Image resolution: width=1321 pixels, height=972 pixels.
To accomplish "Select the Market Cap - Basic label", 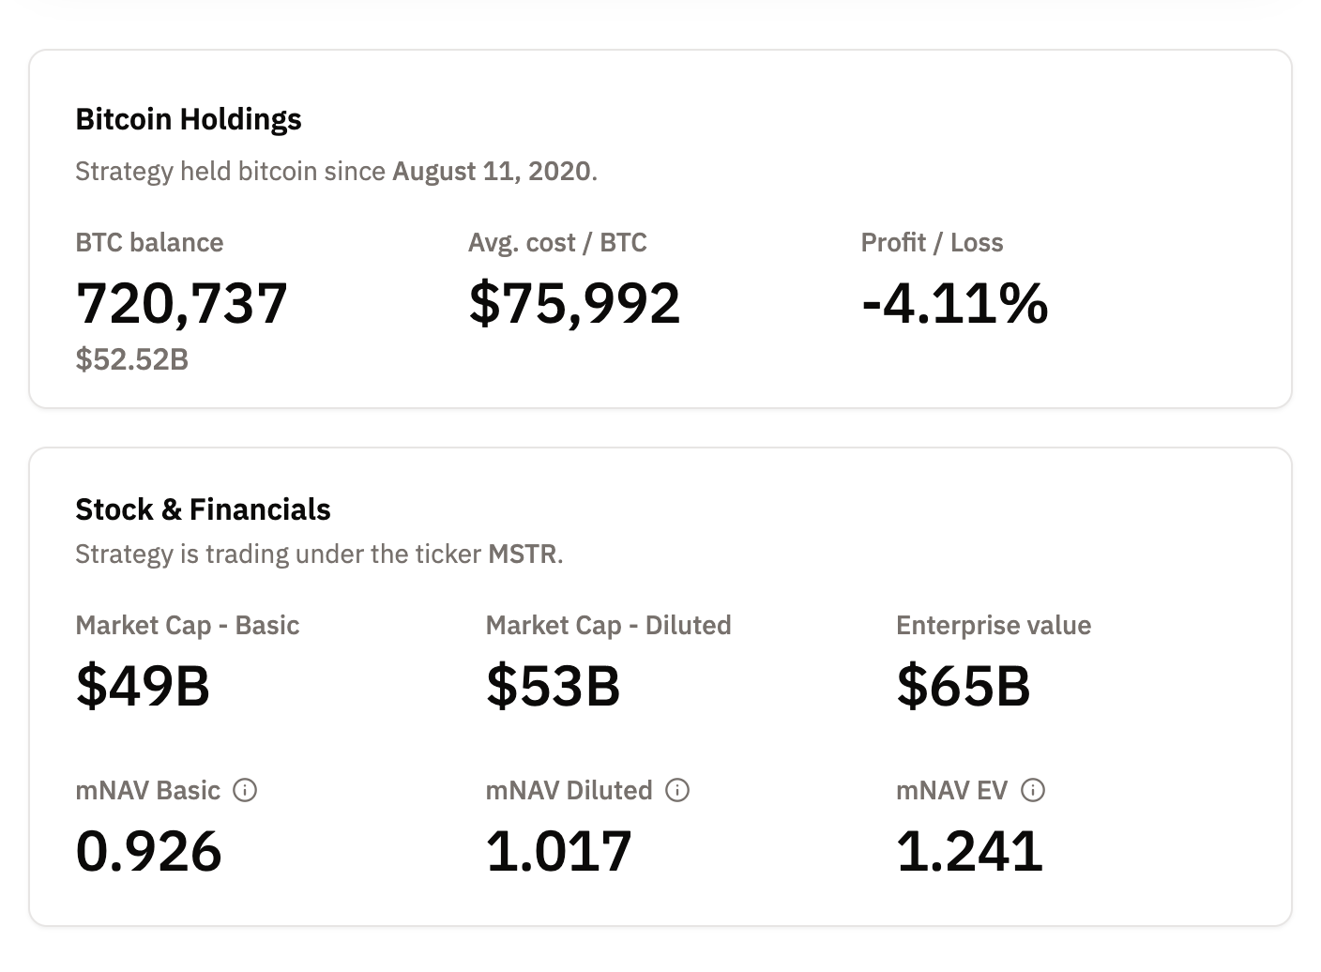I will coord(187,625).
